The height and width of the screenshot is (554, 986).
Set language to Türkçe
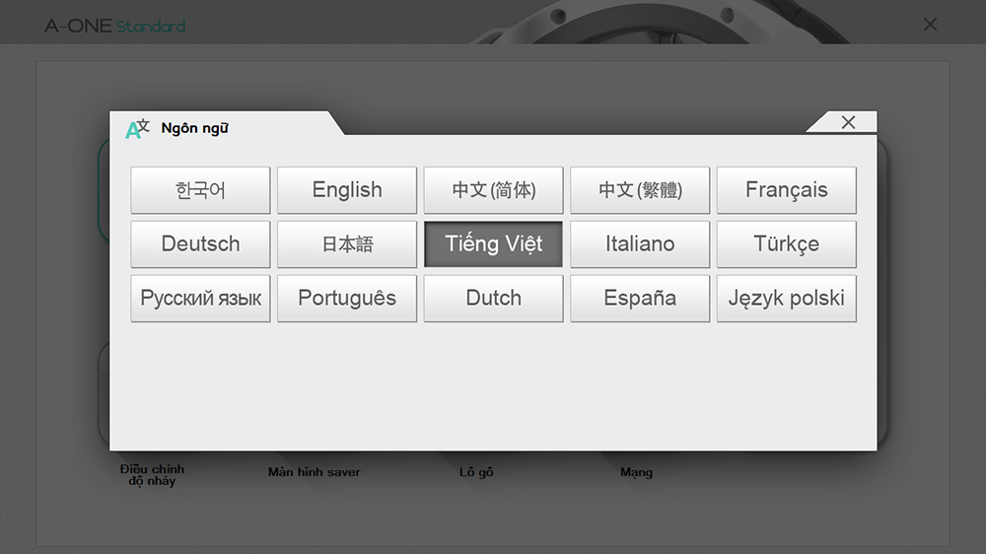(x=786, y=244)
